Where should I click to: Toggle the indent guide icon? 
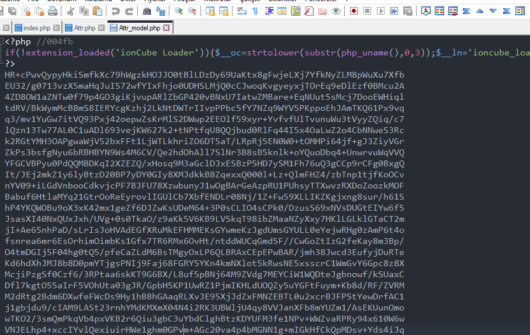(x=269, y=11)
